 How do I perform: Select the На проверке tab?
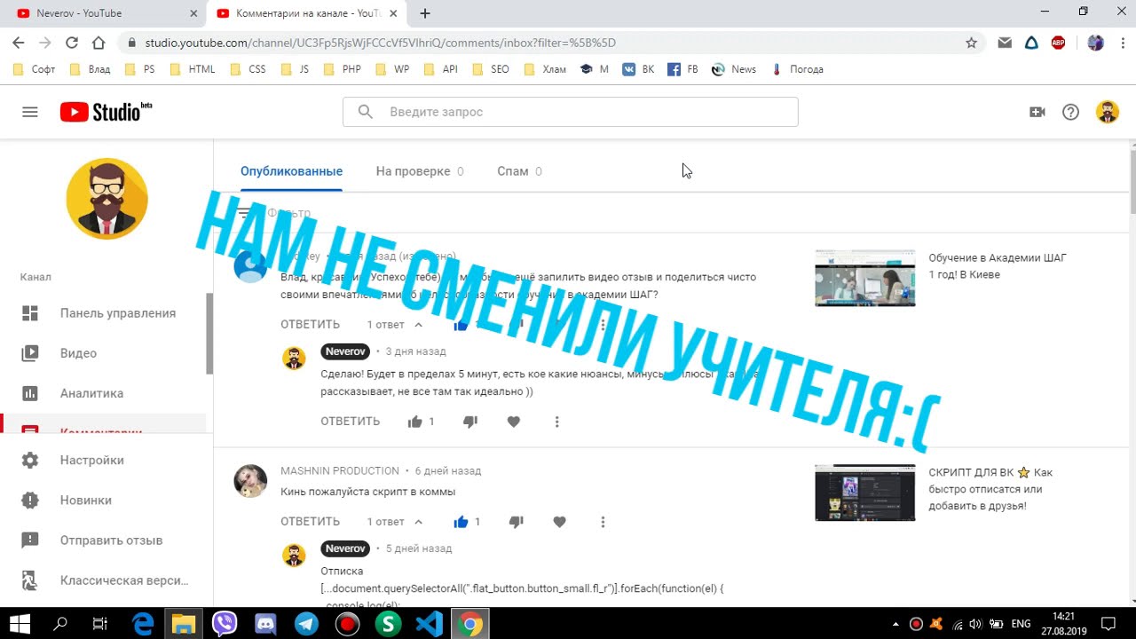pyautogui.click(x=419, y=171)
